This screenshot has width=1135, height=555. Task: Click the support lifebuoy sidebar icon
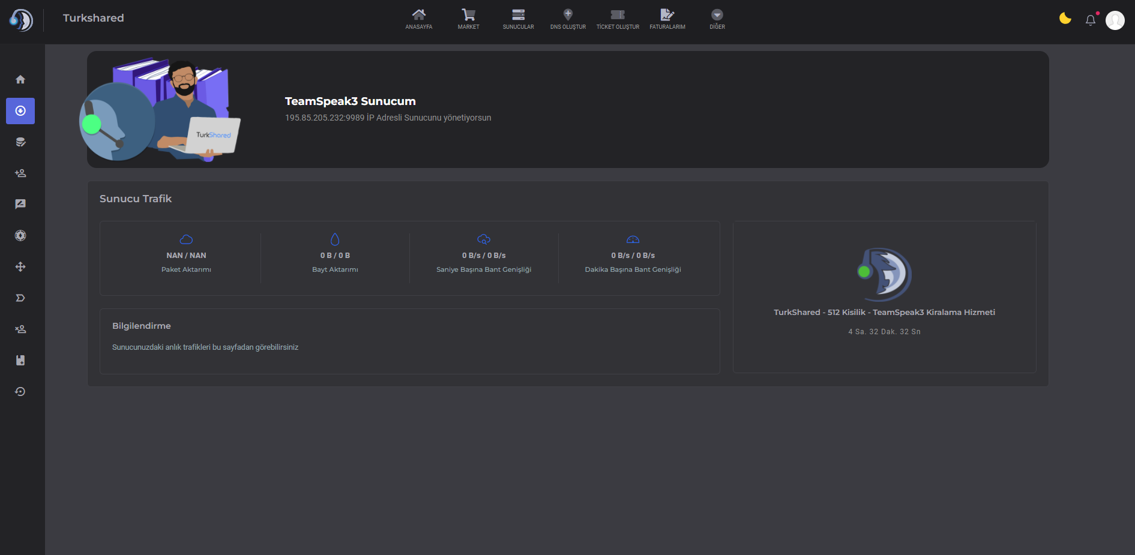(20, 236)
